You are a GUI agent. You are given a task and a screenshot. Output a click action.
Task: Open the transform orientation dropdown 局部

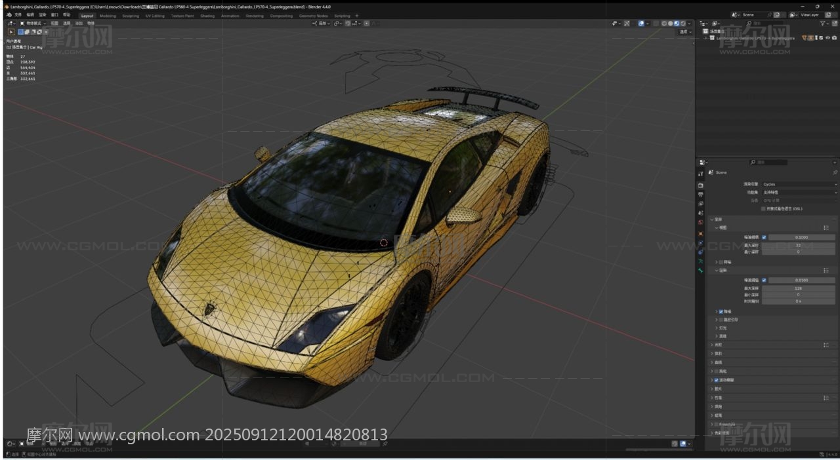(322, 24)
